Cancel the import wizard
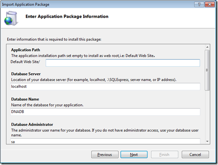218x165 pixels. (x=195, y=155)
